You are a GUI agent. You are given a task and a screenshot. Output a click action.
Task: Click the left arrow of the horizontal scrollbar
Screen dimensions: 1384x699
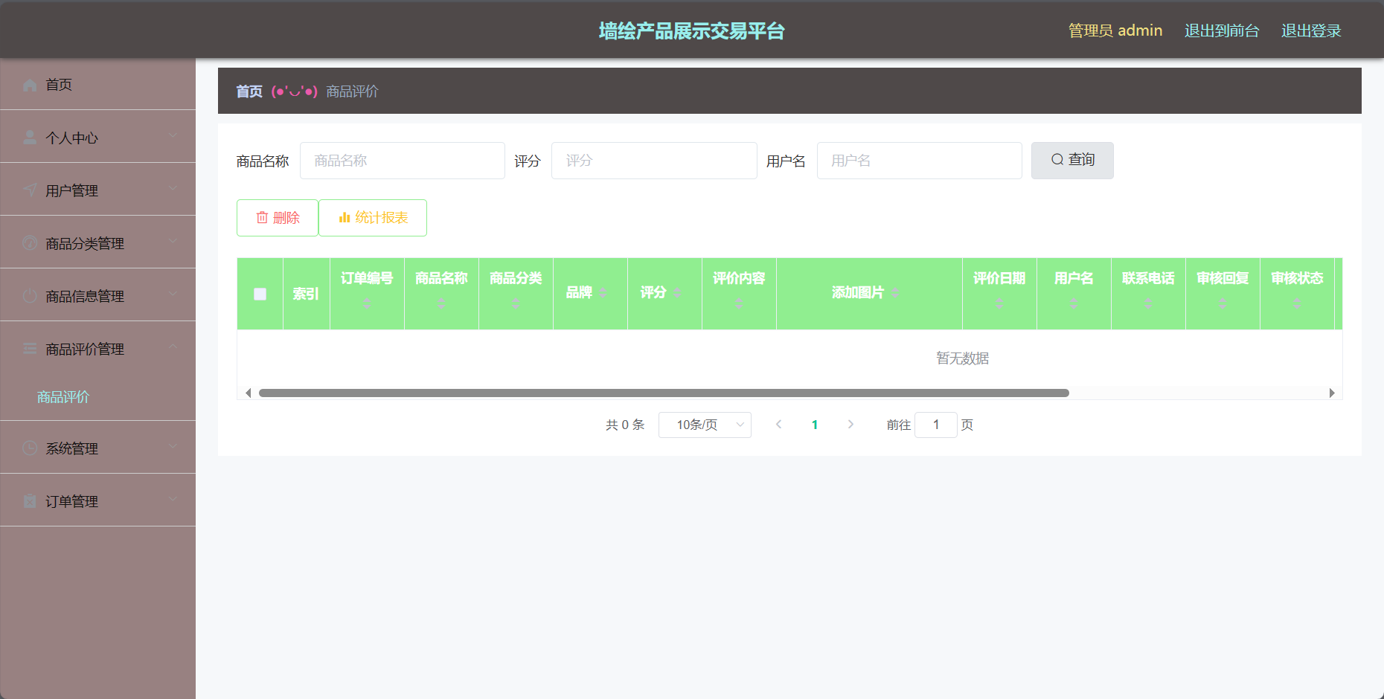click(x=248, y=393)
